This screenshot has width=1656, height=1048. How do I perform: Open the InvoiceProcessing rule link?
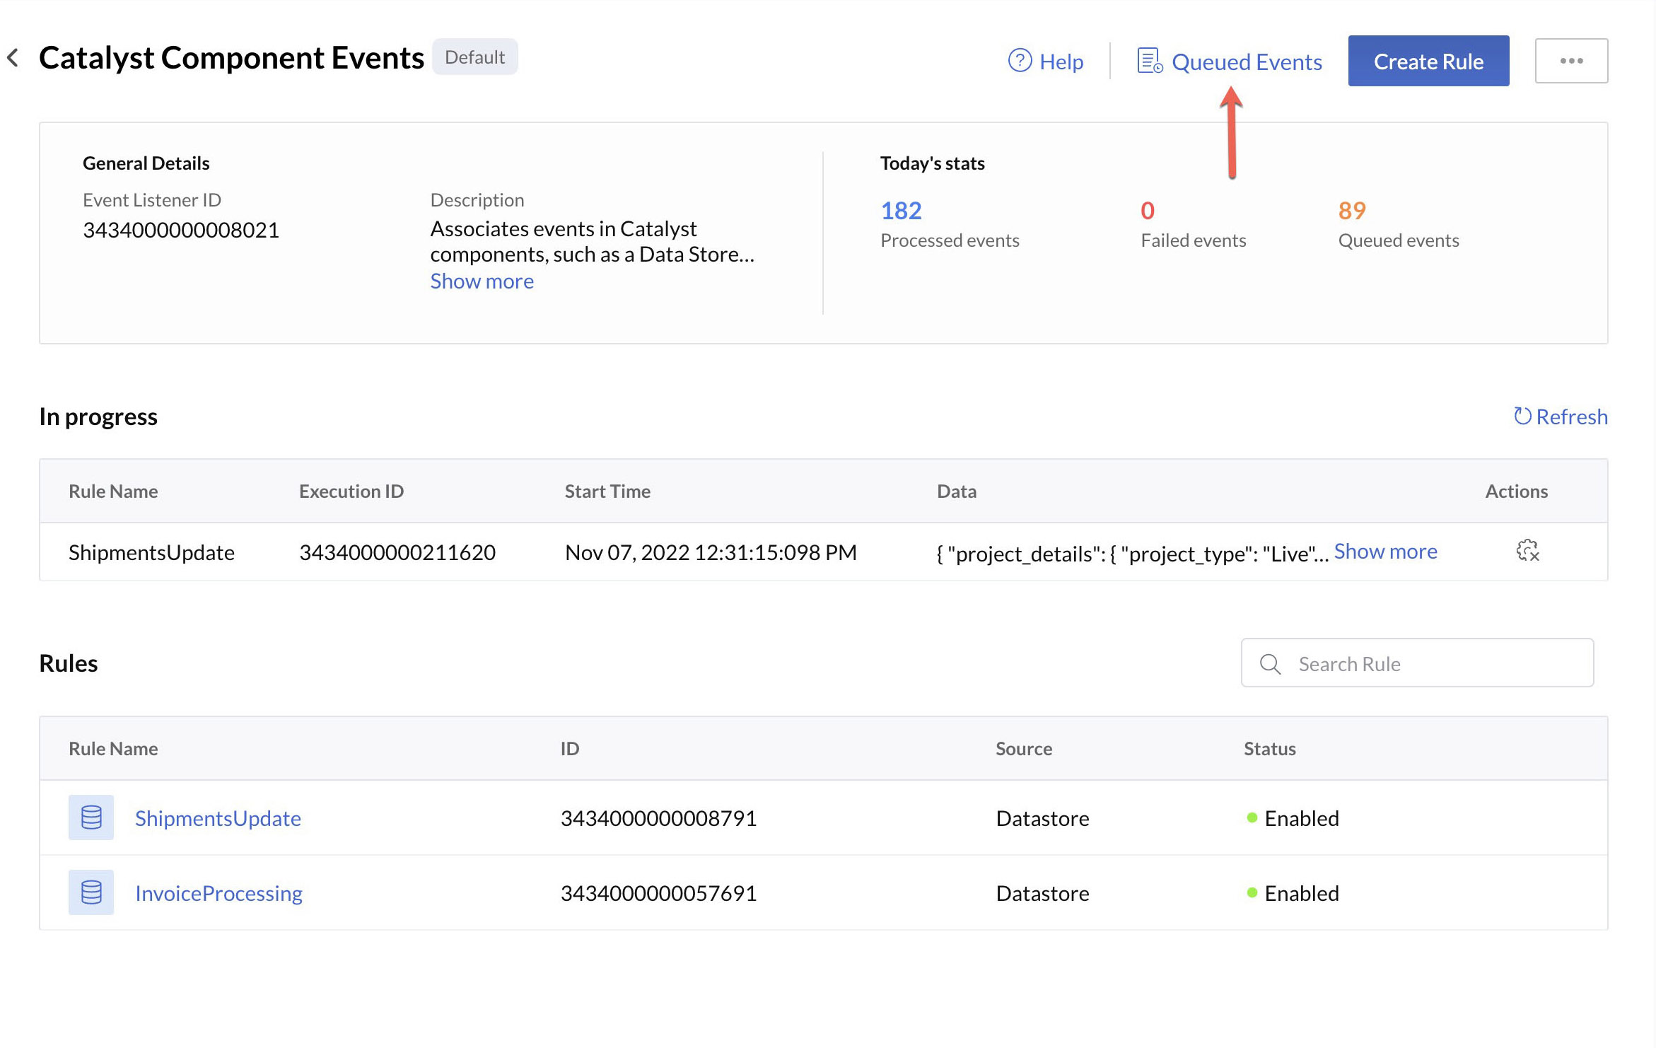tap(218, 893)
